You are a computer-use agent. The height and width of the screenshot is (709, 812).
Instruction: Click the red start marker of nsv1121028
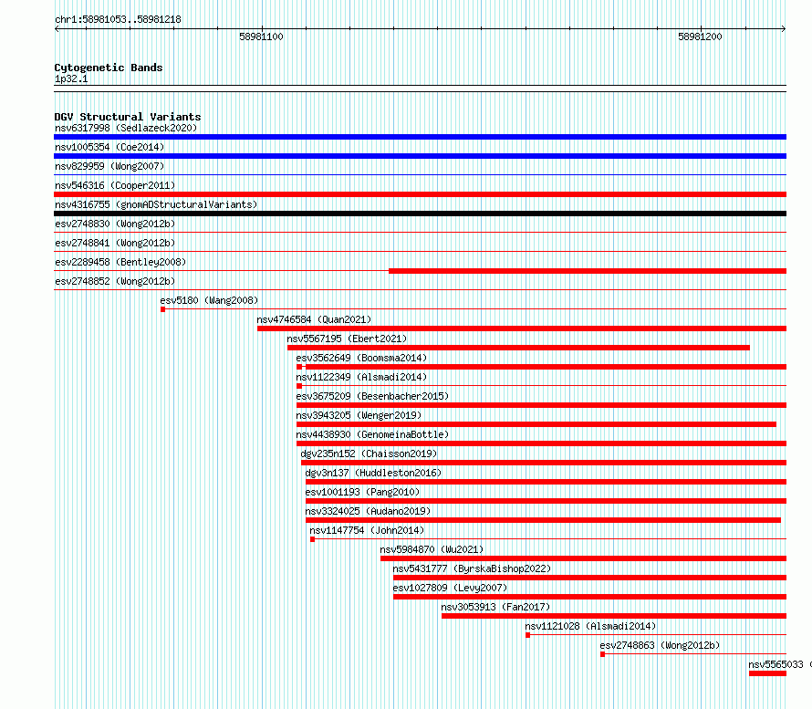click(527, 635)
